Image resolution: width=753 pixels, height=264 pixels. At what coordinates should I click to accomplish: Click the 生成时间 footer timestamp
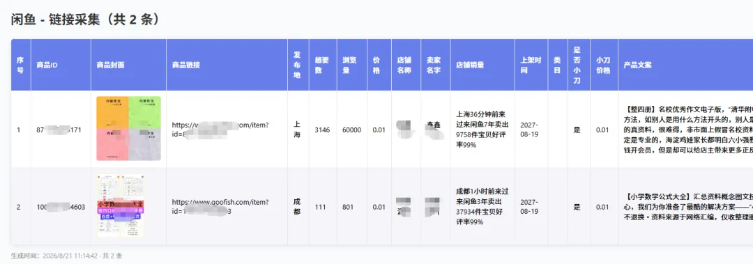click(x=67, y=256)
